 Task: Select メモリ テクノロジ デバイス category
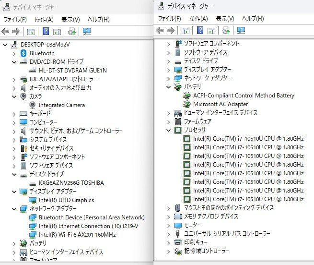(x=211, y=216)
